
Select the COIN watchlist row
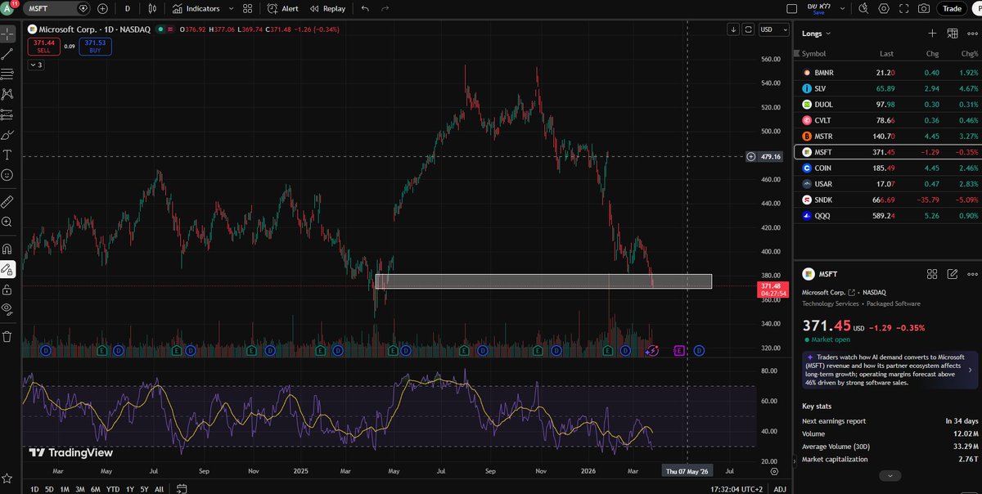[887, 168]
